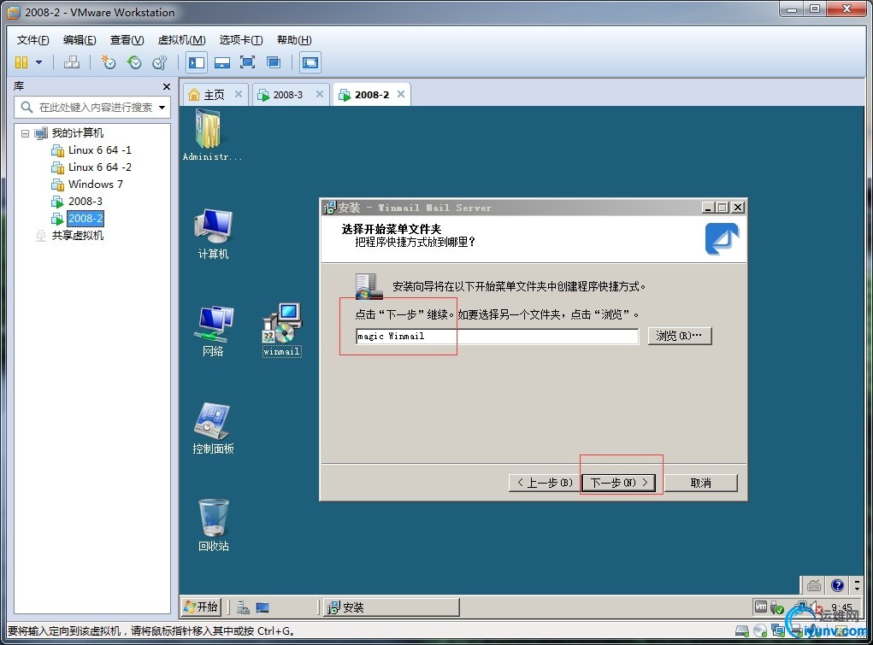Click the console view toolbar icon

310,62
